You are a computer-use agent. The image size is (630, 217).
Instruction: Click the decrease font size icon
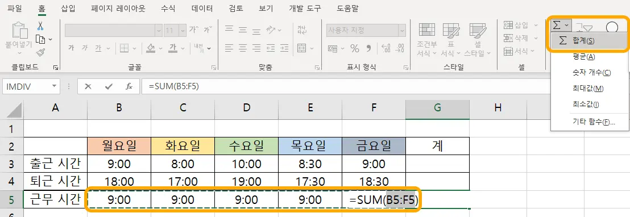click(x=208, y=30)
